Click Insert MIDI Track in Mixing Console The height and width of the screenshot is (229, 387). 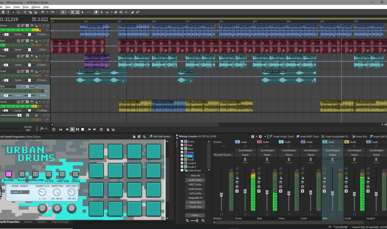click(x=308, y=137)
